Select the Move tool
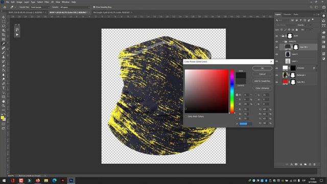This screenshot has height=184, width=327. pyautogui.click(x=4, y=17)
